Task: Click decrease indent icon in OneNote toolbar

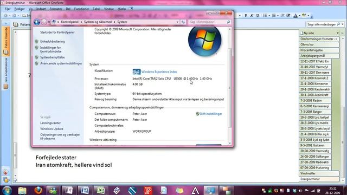Action: [x=282, y=16]
